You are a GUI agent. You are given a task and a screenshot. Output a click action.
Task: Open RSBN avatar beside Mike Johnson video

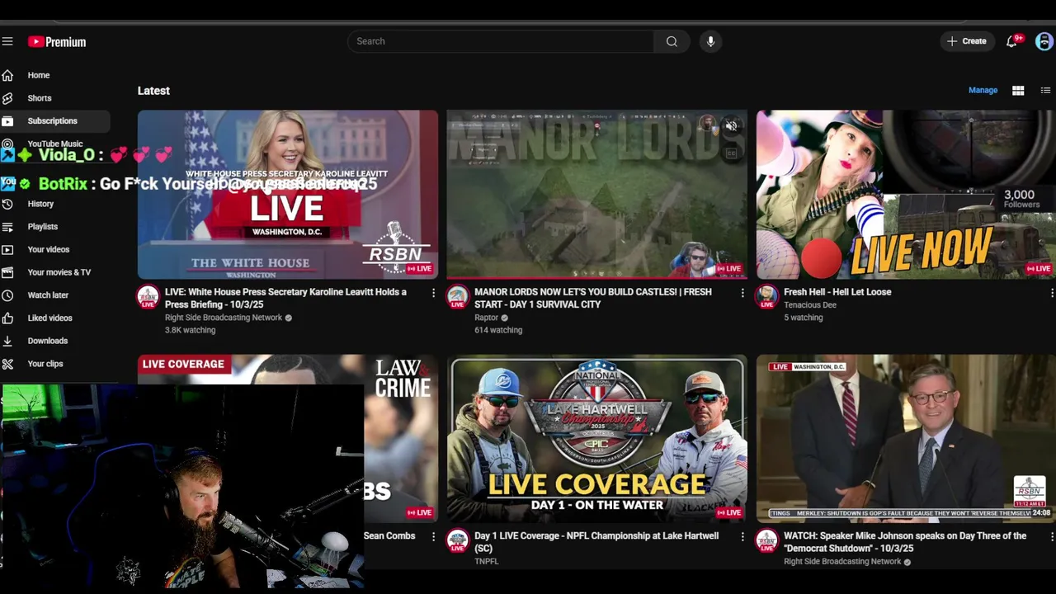pos(766,541)
